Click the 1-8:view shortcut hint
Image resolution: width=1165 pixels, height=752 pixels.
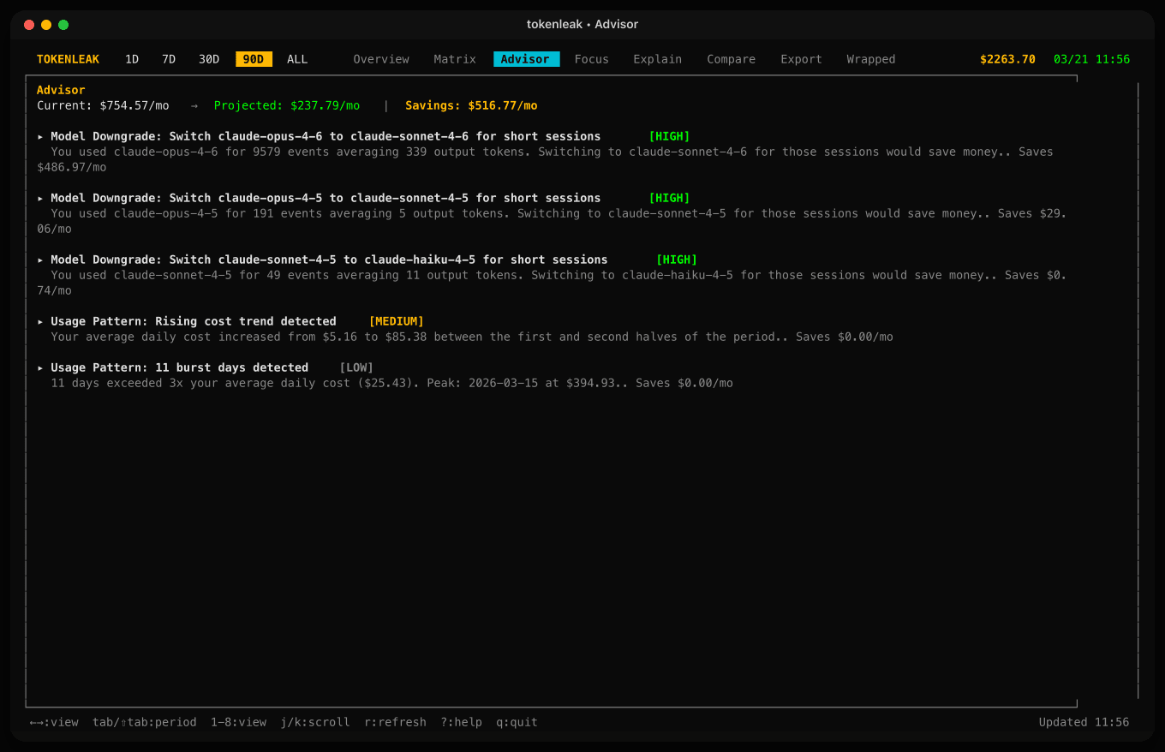point(239,722)
